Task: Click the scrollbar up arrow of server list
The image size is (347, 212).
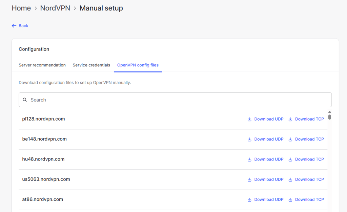Action: pyautogui.click(x=329, y=112)
